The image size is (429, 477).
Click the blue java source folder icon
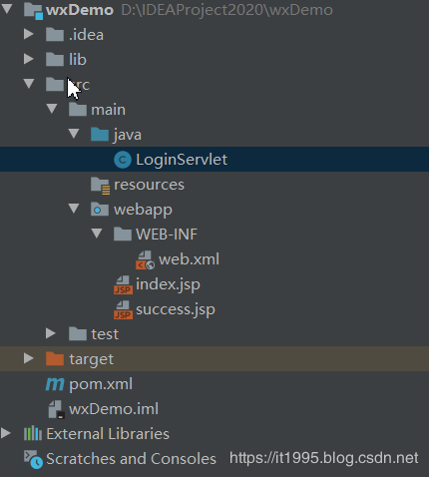tap(100, 135)
